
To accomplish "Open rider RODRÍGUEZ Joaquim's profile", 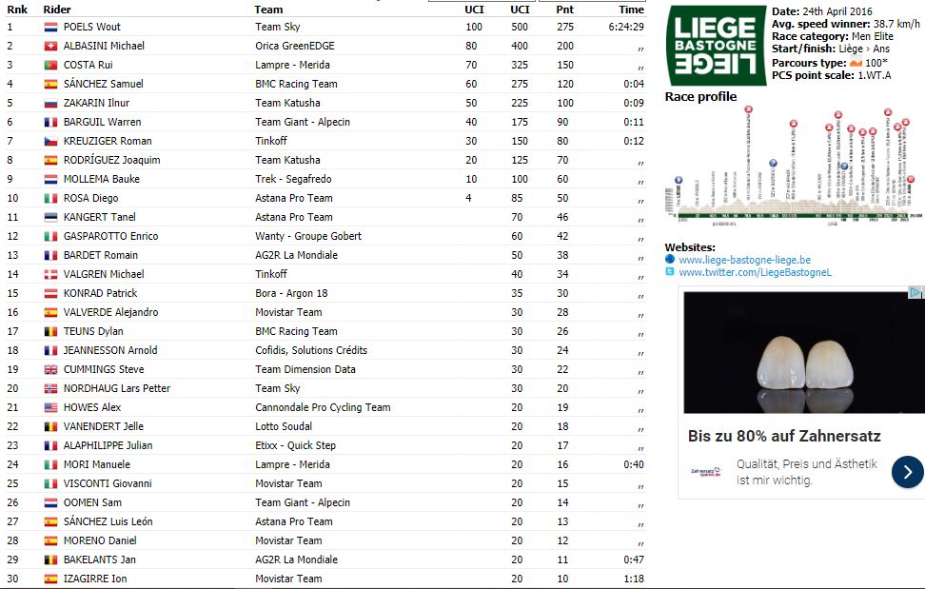I will coord(112,161).
